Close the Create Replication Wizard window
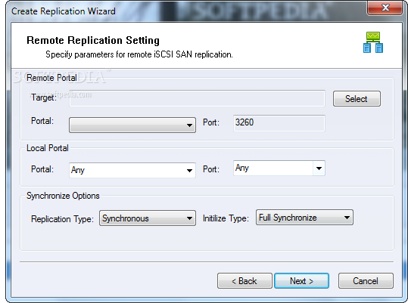 385,8
